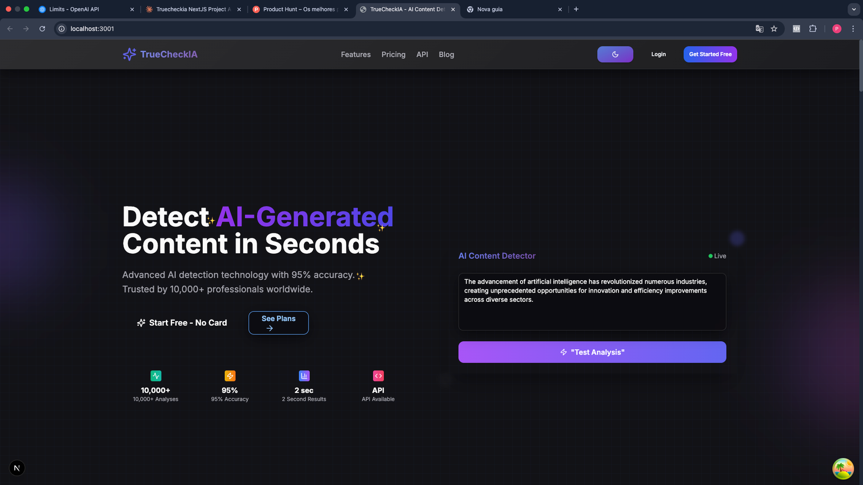Click the orange 95% Accuracy lightning icon
The width and height of the screenshot is (863, 485).
tap(230, 376)
